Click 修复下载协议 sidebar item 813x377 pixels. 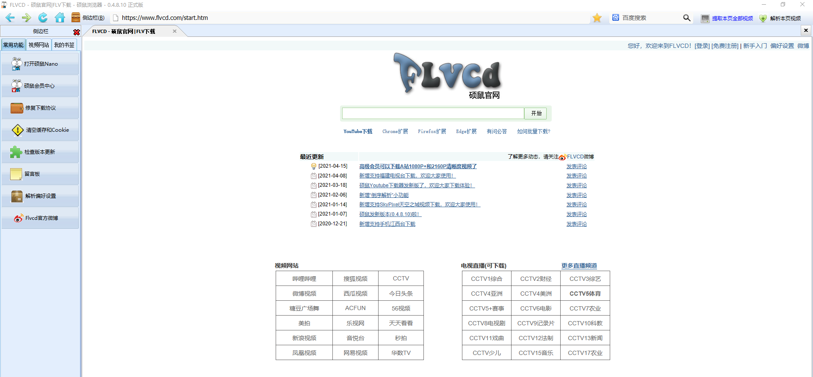pyautogui.click(x=40, y=108)
